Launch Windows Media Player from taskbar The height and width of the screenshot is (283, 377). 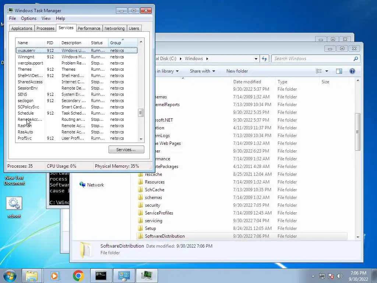(x=55, y=276)
